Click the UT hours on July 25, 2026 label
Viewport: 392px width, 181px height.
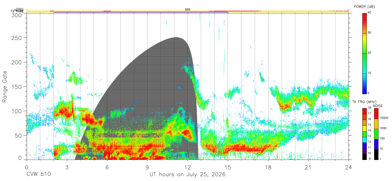(188, 175)
